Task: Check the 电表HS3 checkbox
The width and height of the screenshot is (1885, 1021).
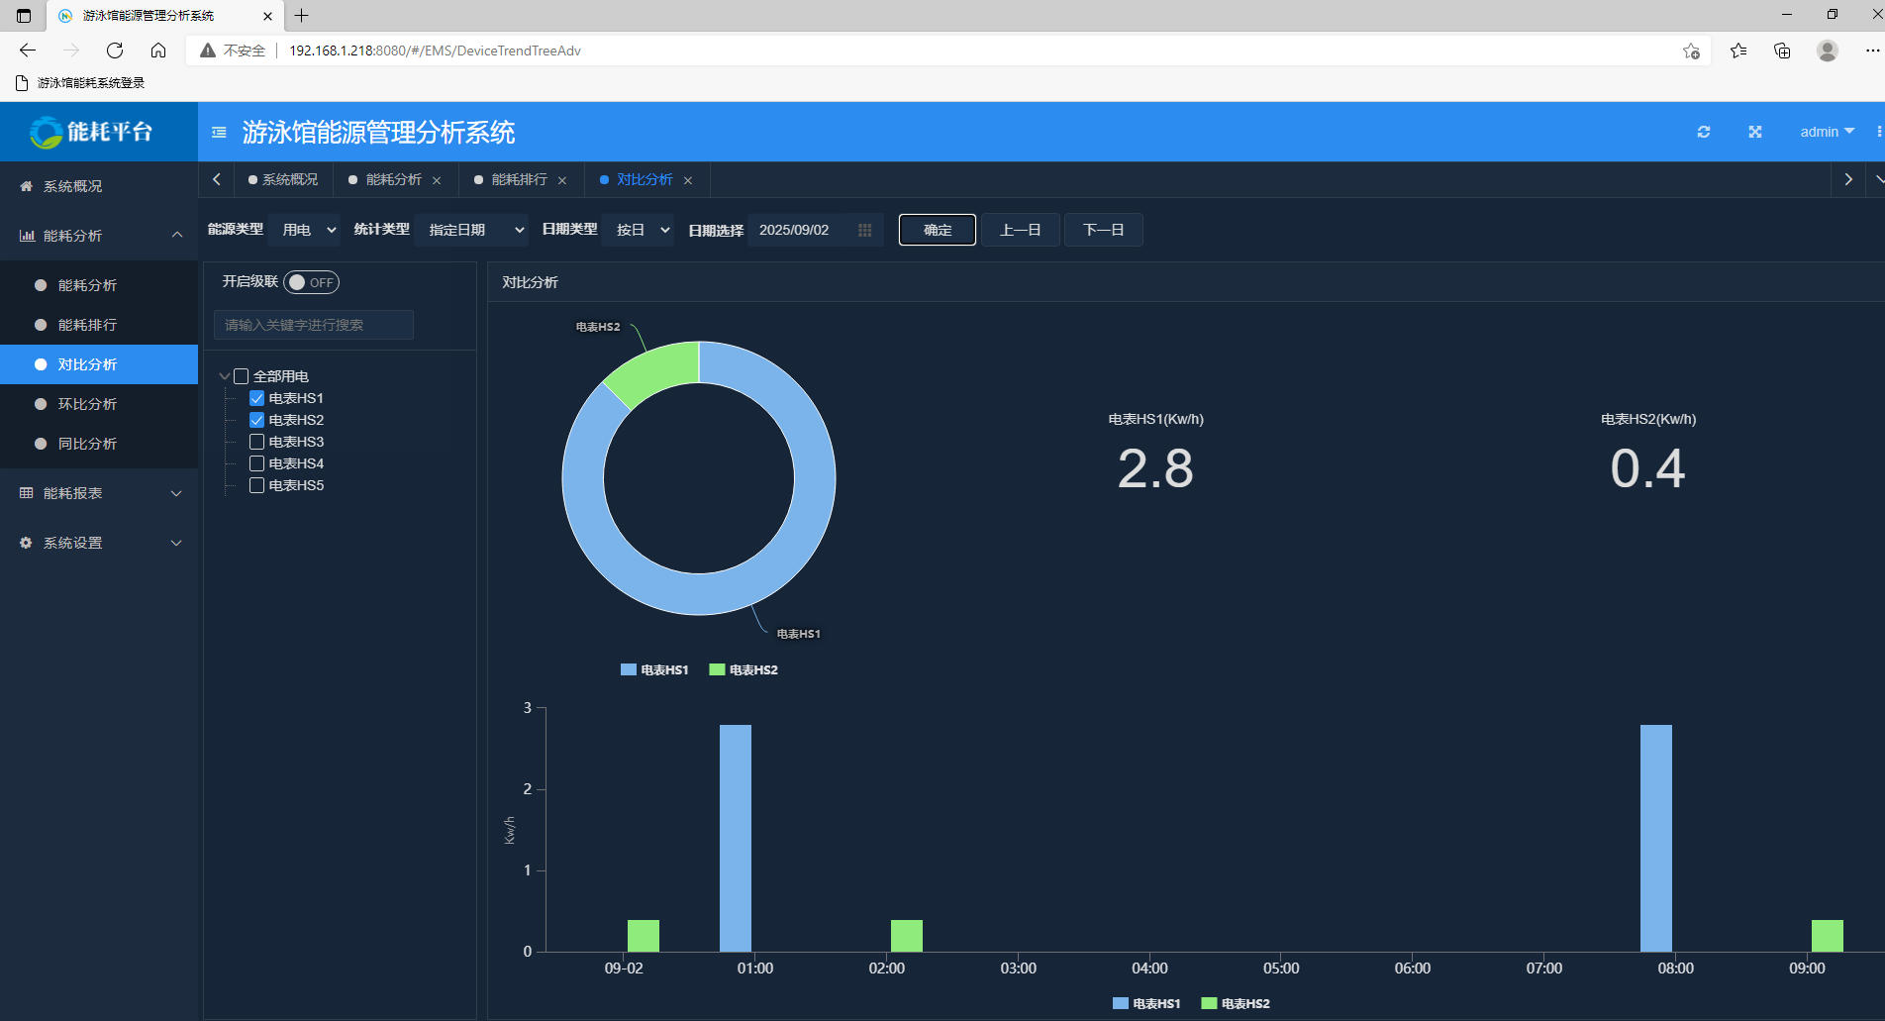Action: [x=256, y=442]
